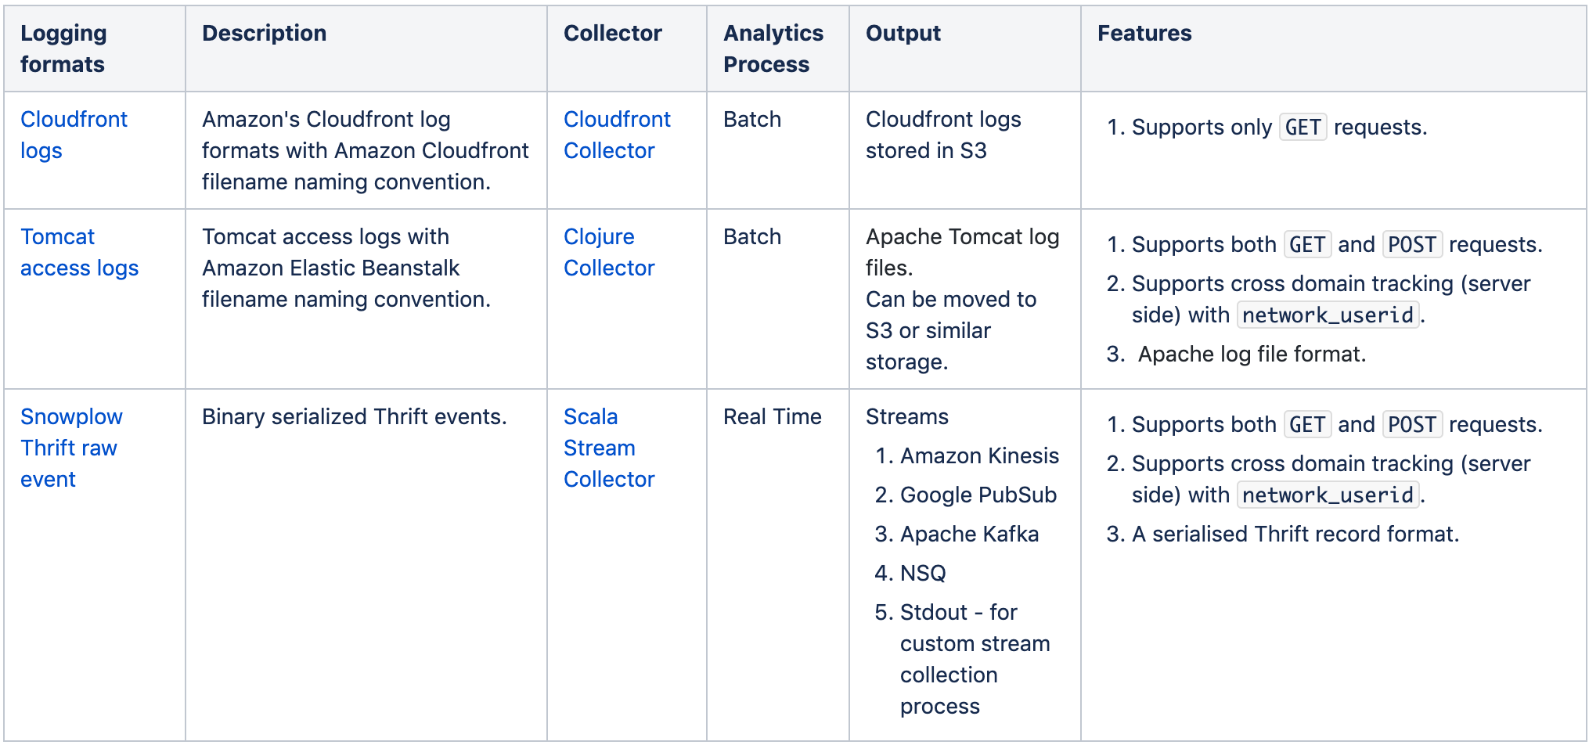Click network_userid code in Tomcat row

pos(1328,315)
